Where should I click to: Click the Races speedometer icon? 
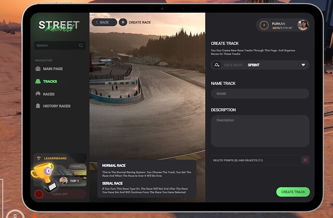(x=38, y=94)
